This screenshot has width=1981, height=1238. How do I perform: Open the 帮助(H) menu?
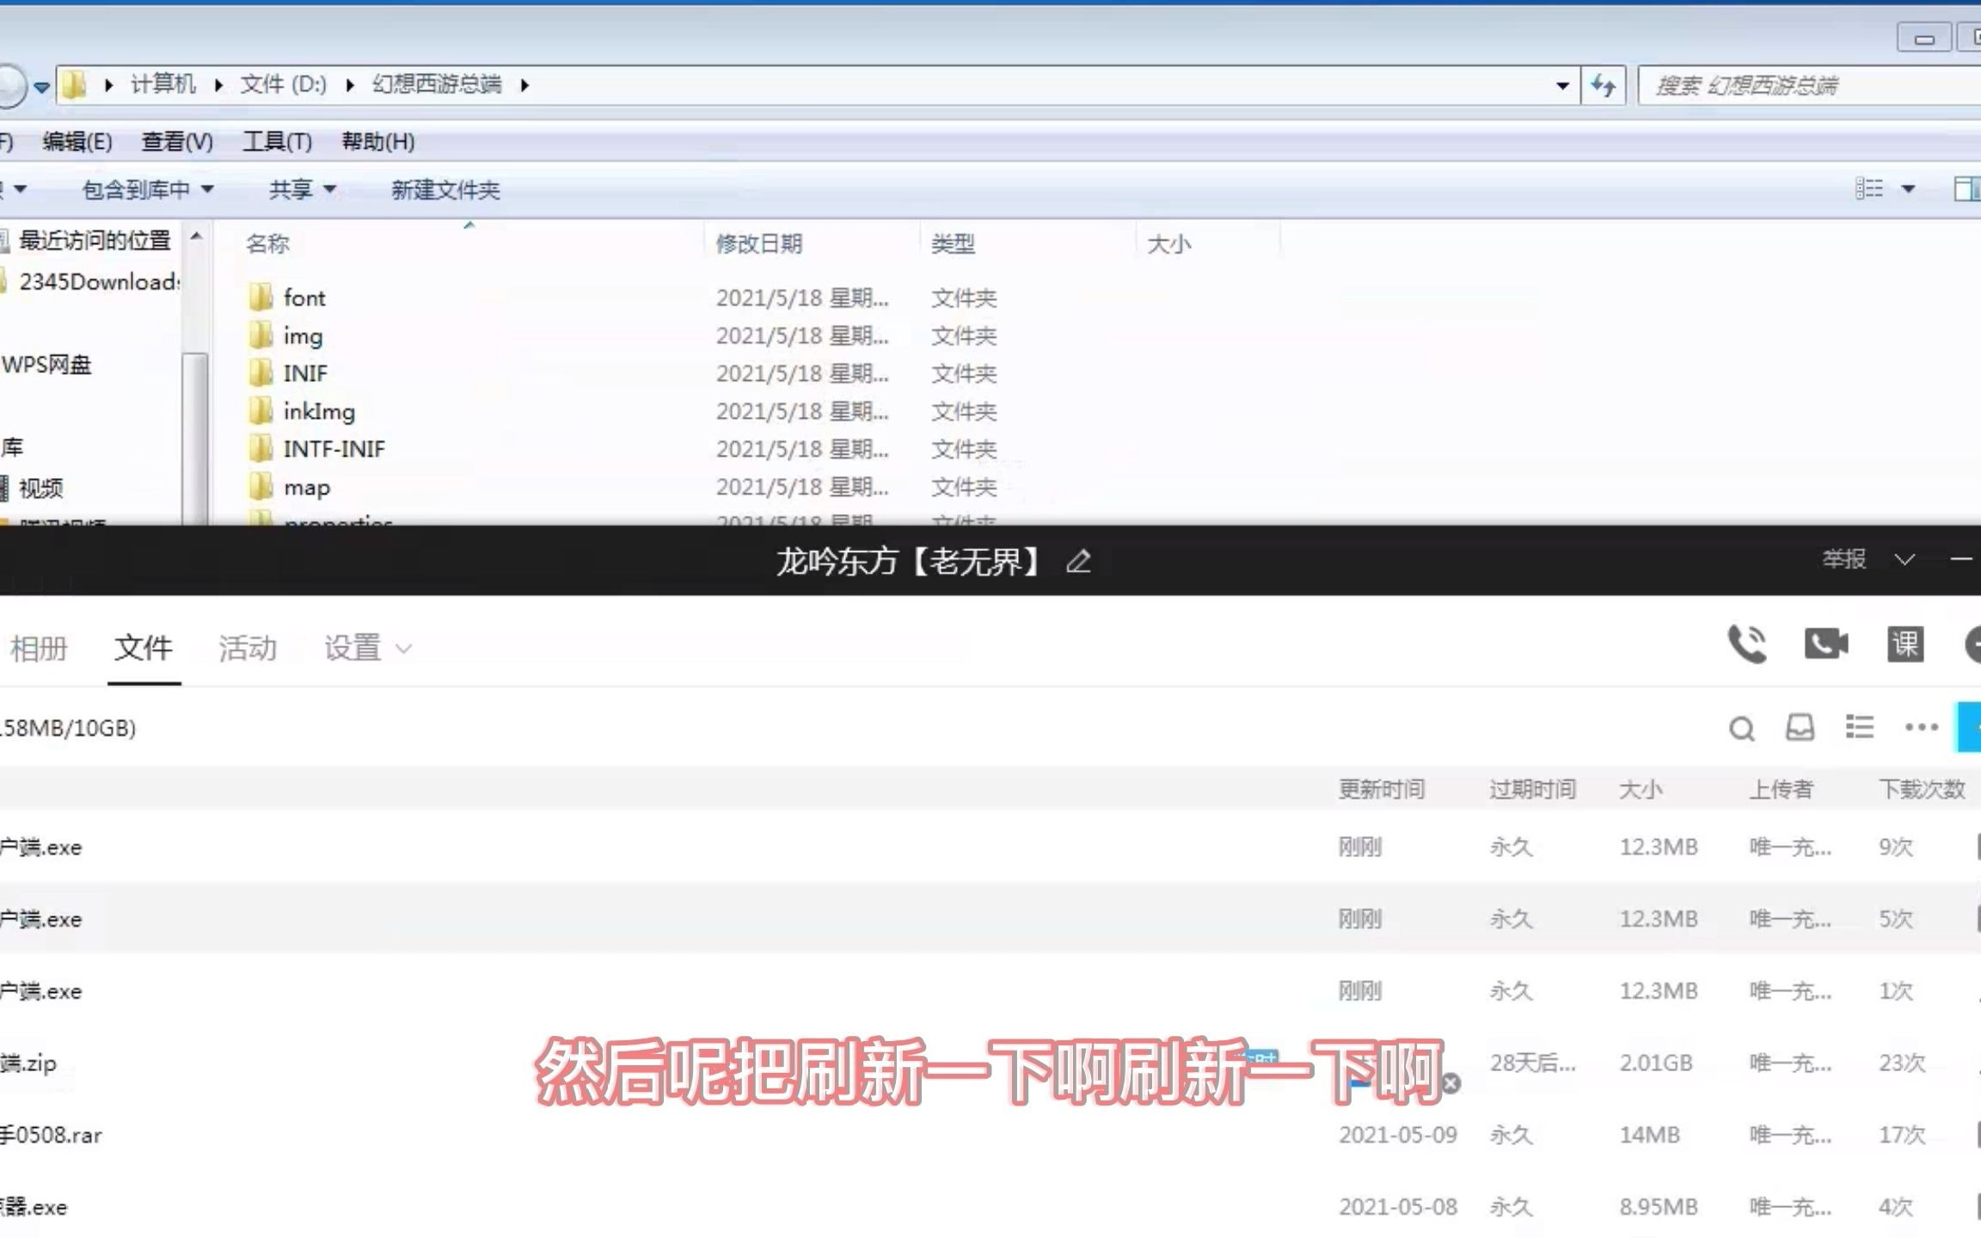(x=378, y=141)
